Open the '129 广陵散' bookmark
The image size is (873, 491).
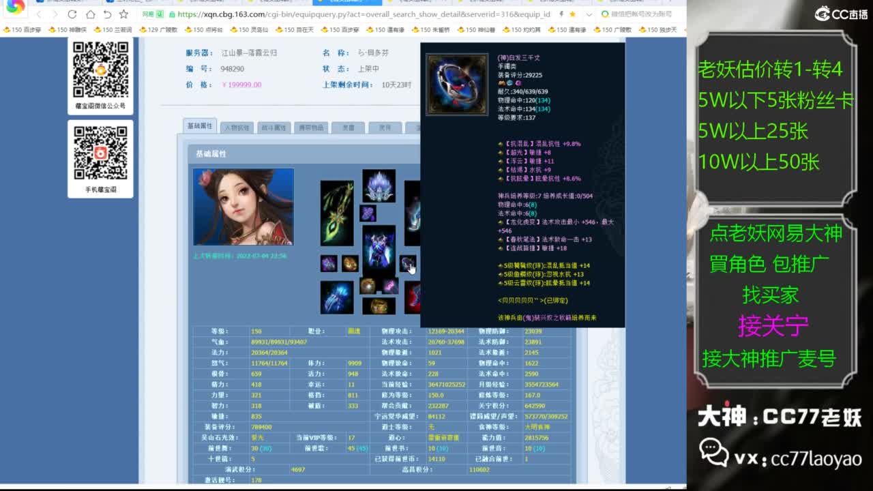pos(158,30)
